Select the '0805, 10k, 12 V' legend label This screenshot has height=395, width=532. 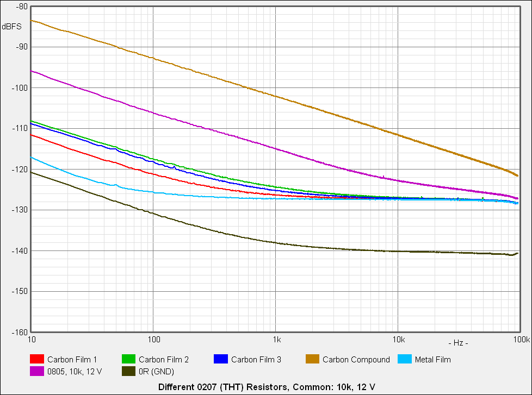click(75, 372)
